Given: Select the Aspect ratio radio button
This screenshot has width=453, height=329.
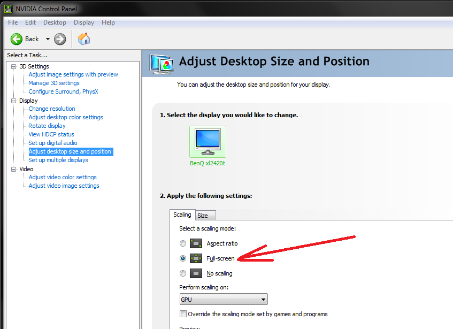Looking at the screenshot, I should pyautogui.click(x=183, y=243).
